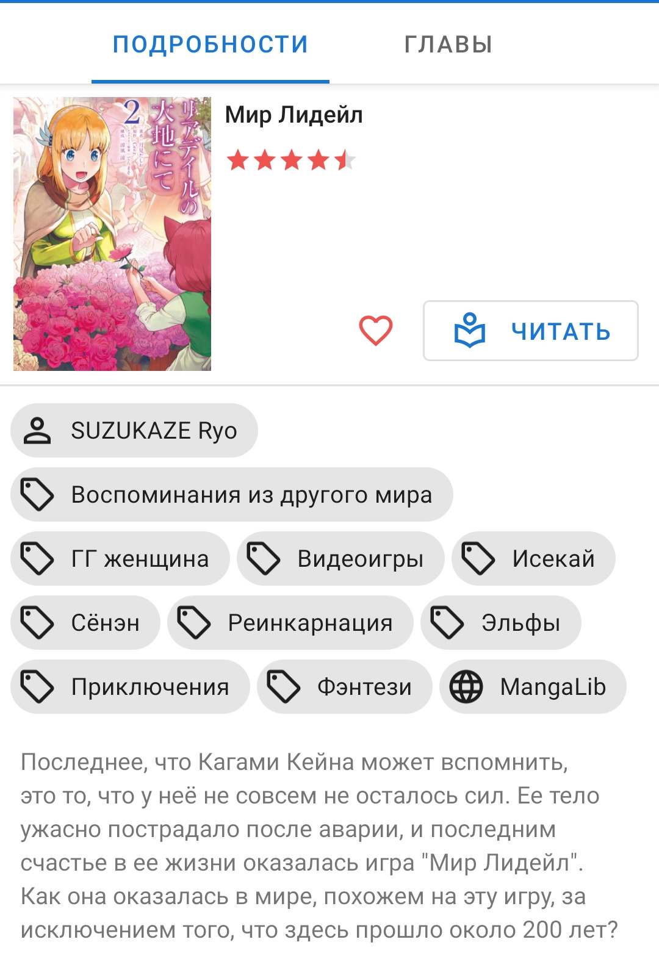The height and width of the screenshot is (956, 659).
Task: Click the book icon in the read button
Action: 470,331
